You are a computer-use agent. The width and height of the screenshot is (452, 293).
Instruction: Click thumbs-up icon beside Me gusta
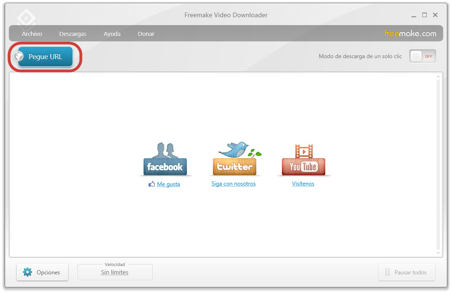click(x=151, y=184)
